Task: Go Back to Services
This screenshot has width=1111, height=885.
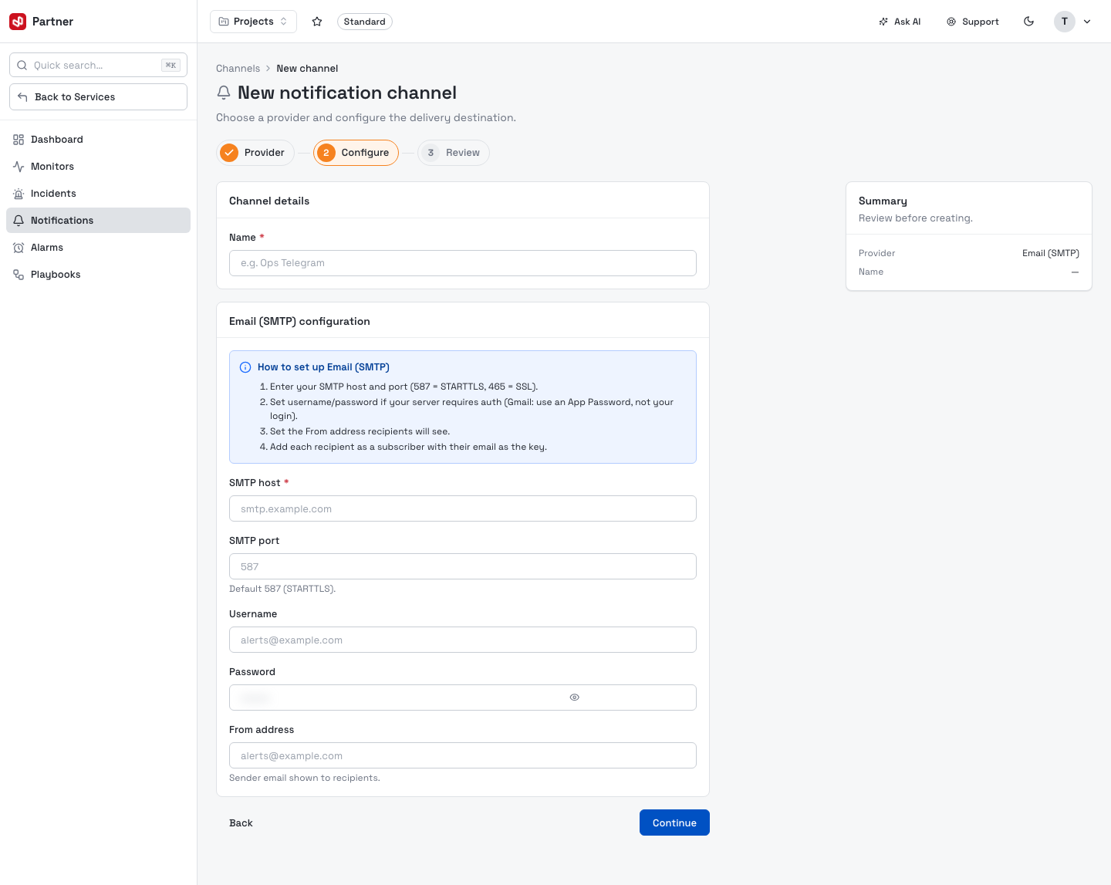Action: (x=98, y=96)
